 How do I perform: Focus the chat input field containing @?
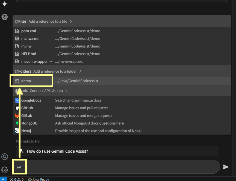[117, 167]
